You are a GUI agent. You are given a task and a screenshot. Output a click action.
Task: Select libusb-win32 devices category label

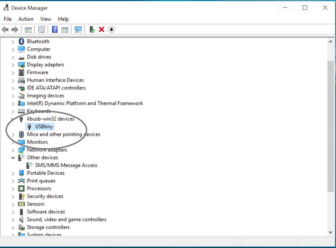point(51,119)
